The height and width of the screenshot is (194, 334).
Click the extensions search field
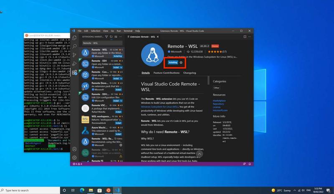tap(102, 43)
